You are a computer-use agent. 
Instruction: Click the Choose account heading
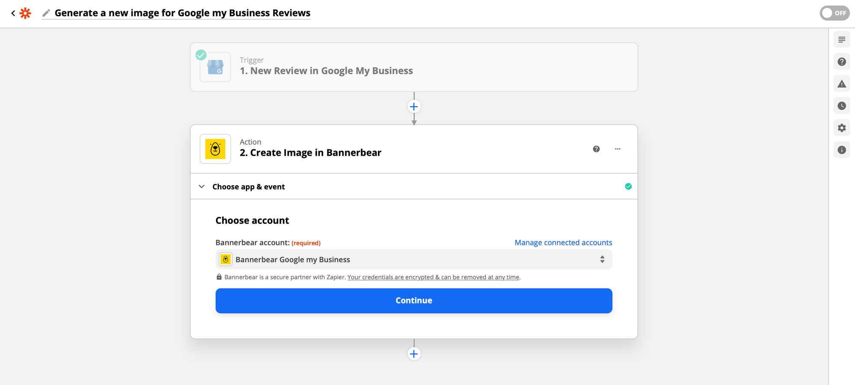pyautogui.click(x=252, y=221)
